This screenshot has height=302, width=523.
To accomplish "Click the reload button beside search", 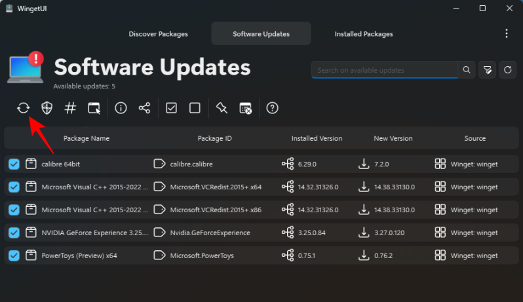I will pos(507,70).
